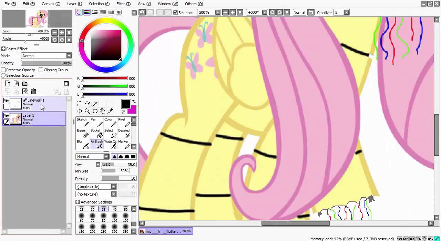This screenshot has height=241, width=441.
Task: Open the Stabilizer value dropdown
Action: click(346, 12)
